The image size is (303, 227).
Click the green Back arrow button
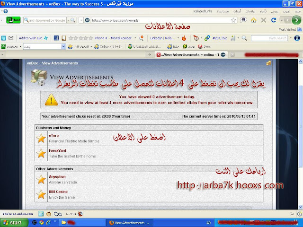(x=296, y=20)
